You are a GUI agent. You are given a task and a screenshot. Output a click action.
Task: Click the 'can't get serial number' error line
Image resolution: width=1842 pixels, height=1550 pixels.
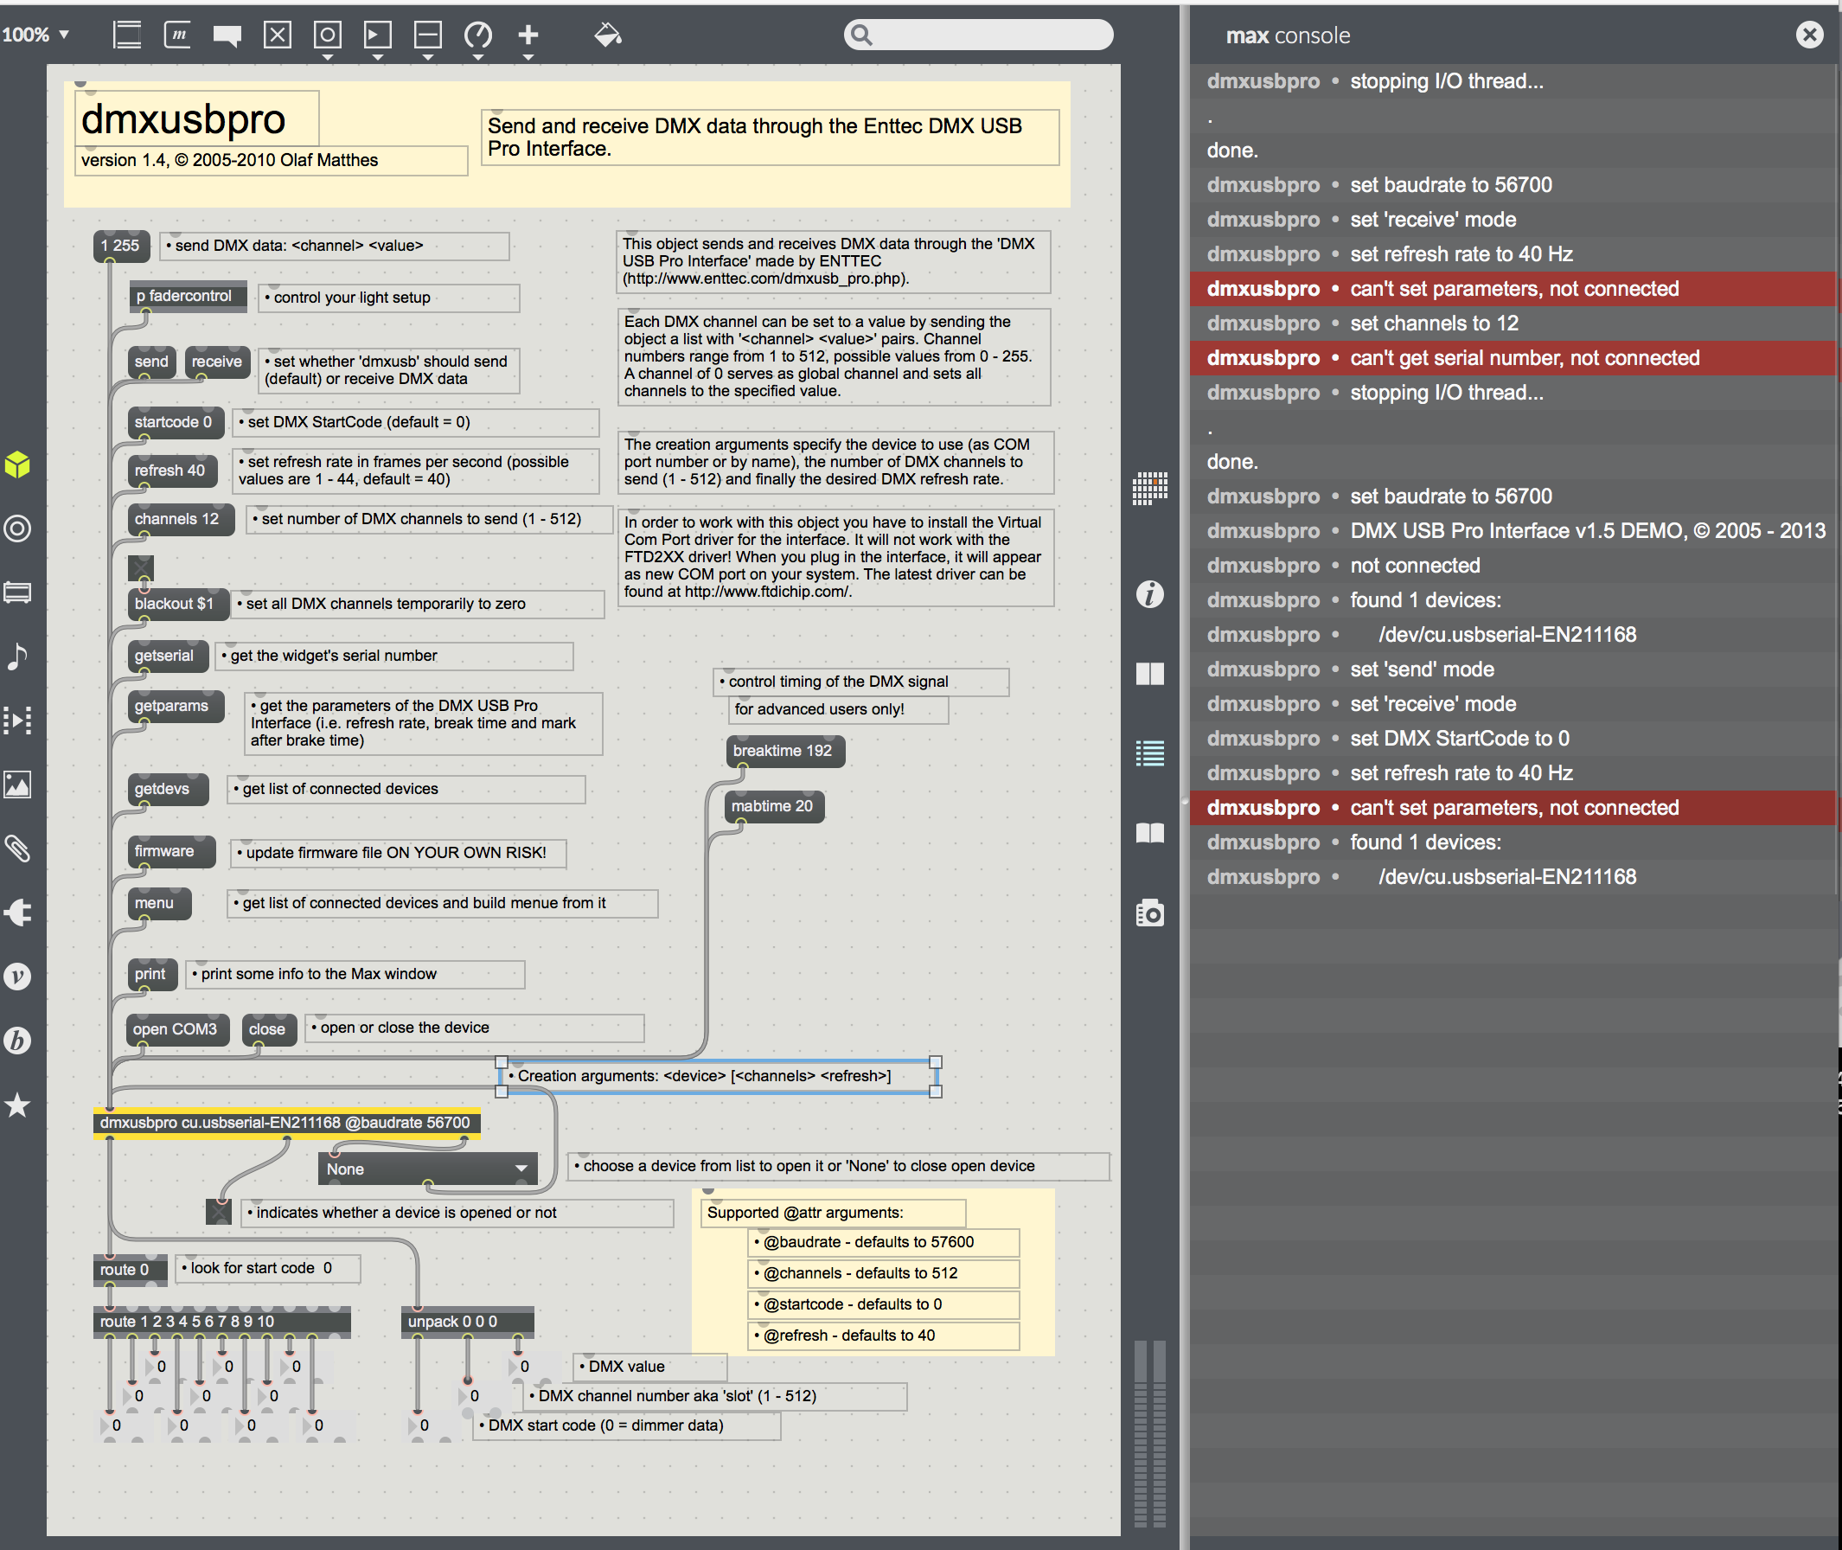pyautogui.click(x=1514, y=358)
